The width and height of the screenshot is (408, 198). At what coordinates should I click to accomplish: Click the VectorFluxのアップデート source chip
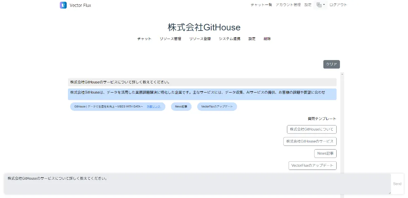click(217, 106)
